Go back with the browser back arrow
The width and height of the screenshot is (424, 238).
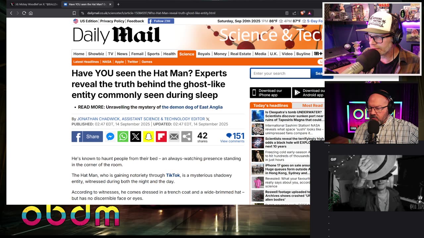point(11,13)
